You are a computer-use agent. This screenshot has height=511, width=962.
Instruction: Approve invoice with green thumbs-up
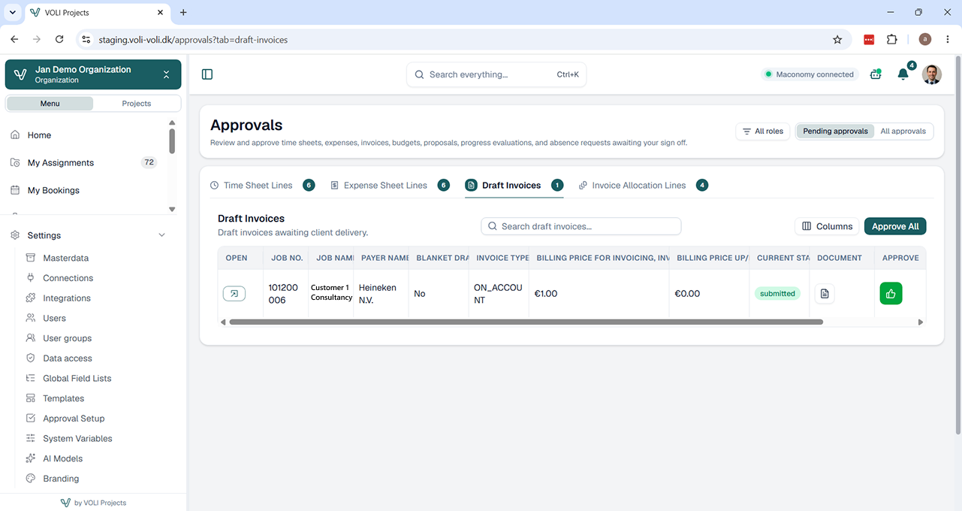tap(891, 294)
